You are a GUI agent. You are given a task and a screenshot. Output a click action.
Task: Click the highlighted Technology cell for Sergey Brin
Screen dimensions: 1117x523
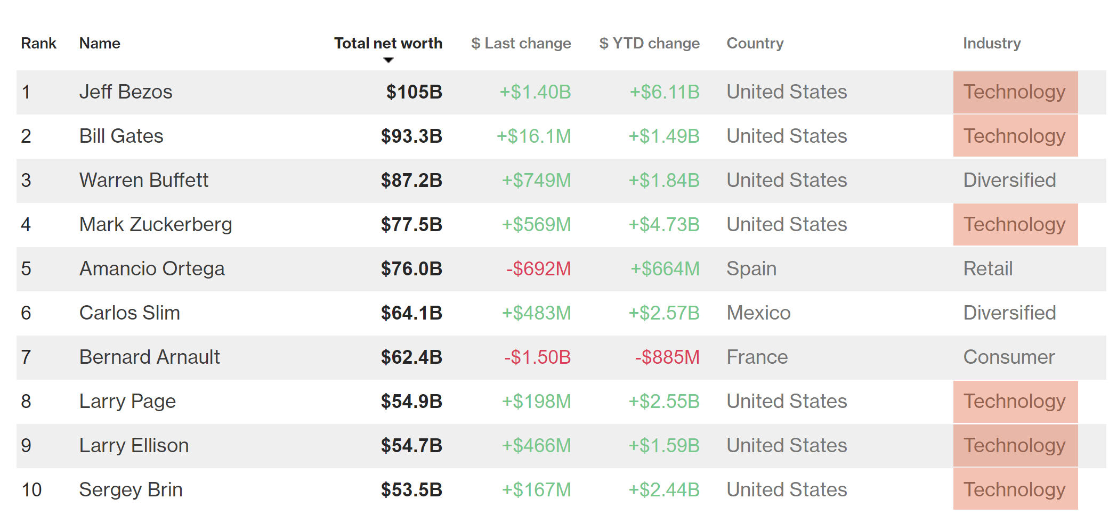1015,490
